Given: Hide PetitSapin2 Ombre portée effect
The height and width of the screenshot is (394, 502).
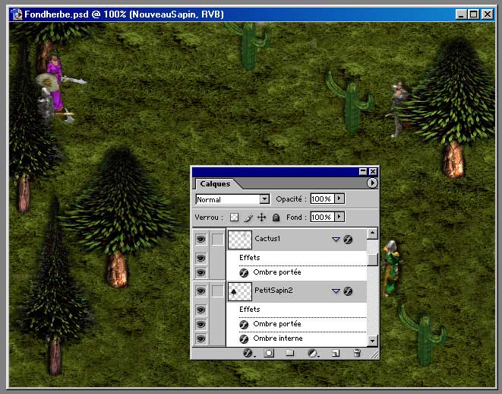Looking at the screenshot, I should (x=200, y=324).
